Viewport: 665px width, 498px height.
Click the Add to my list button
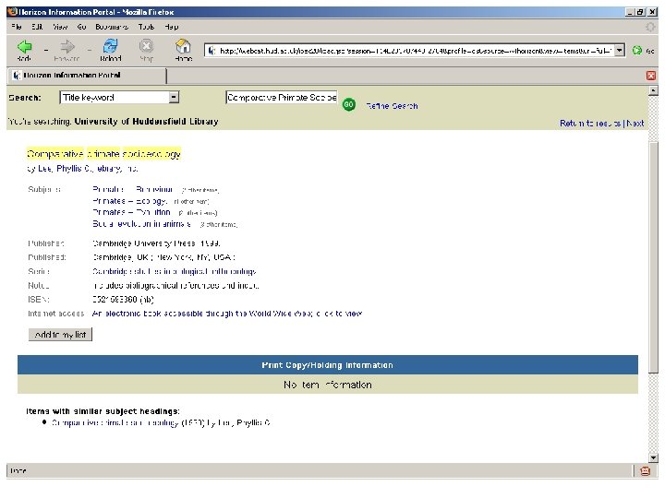(60, 335)
